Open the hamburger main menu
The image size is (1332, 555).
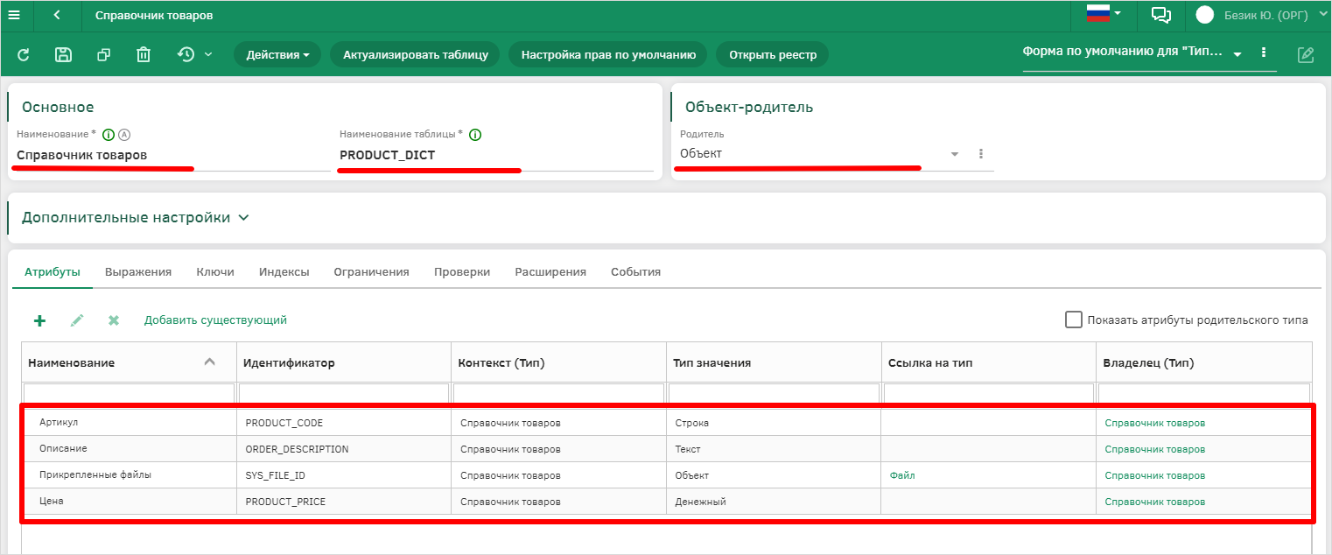click(13, 15)
